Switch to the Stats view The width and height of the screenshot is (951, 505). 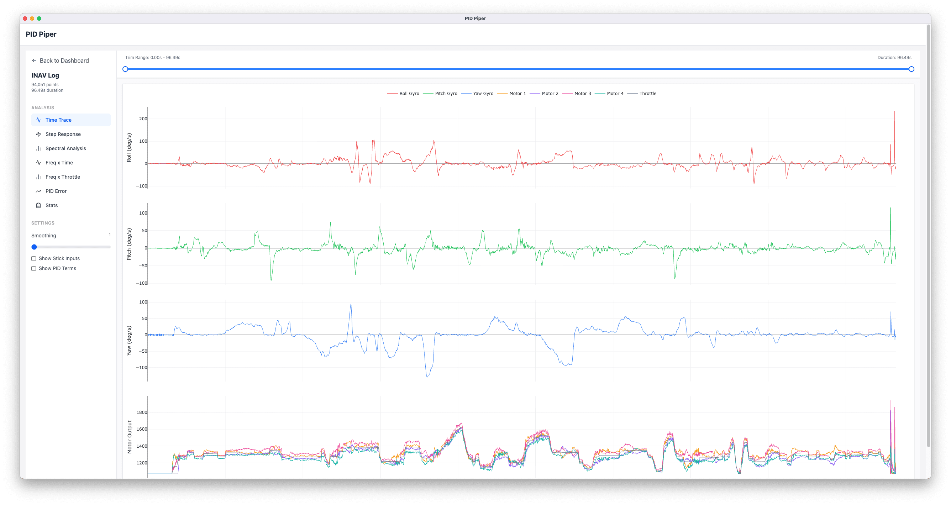coord(51,205)
